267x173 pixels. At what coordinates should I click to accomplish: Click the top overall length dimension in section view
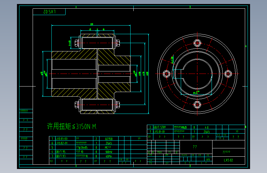[91, 25]
